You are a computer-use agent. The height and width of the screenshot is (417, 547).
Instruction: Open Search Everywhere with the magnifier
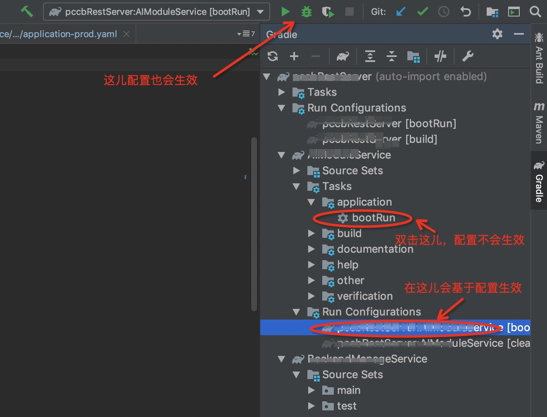[535, 12]
